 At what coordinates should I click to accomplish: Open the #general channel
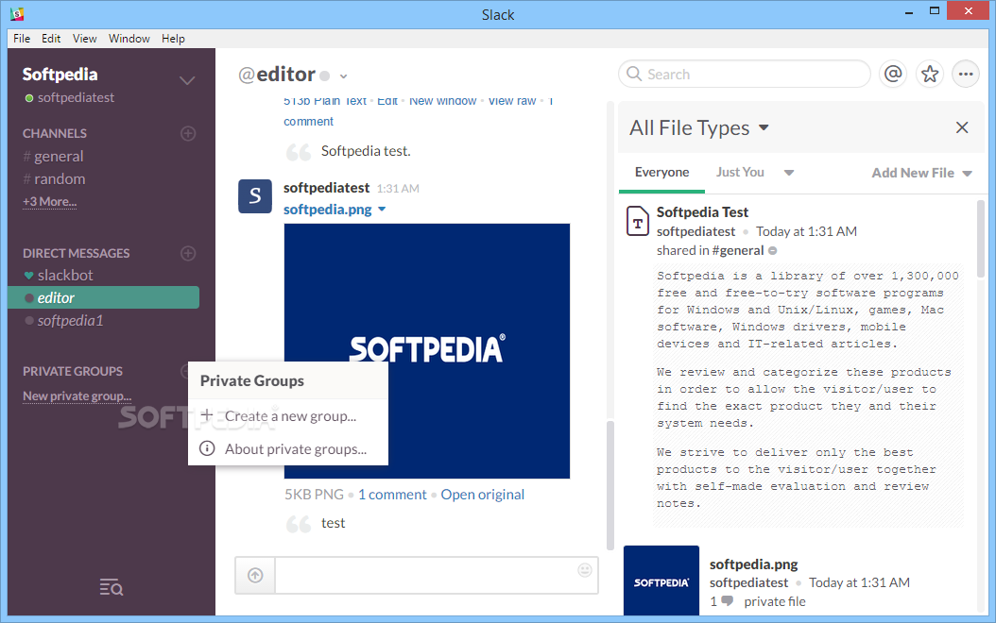[53, 156]
